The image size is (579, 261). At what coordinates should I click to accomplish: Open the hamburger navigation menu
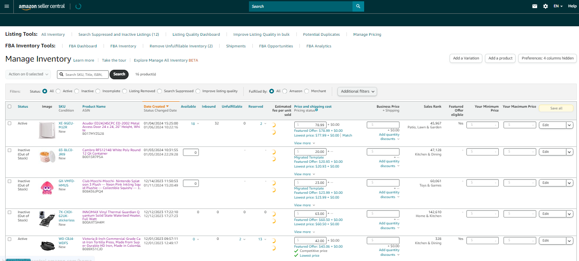tap(6, 6)
